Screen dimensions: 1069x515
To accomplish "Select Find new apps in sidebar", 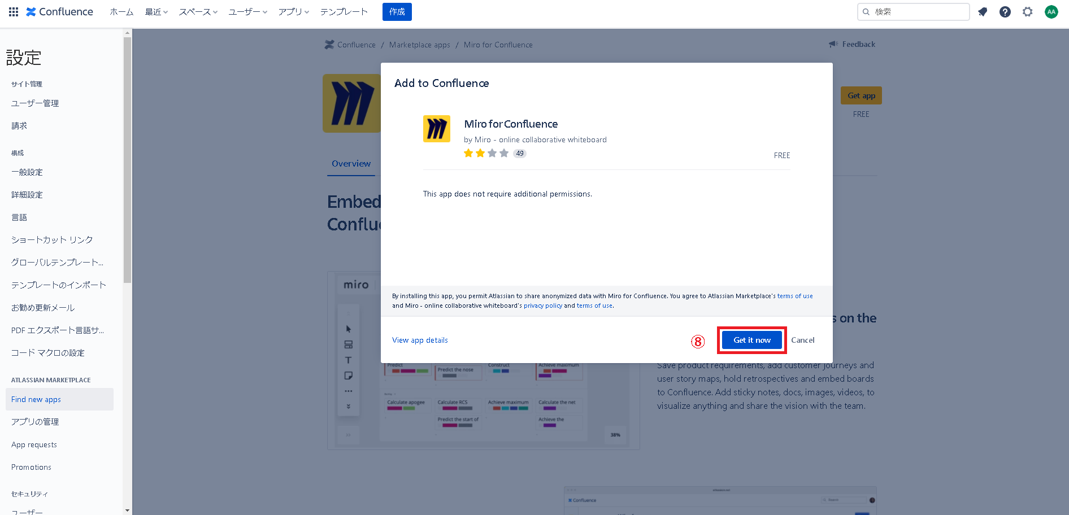I will (36, 399).
